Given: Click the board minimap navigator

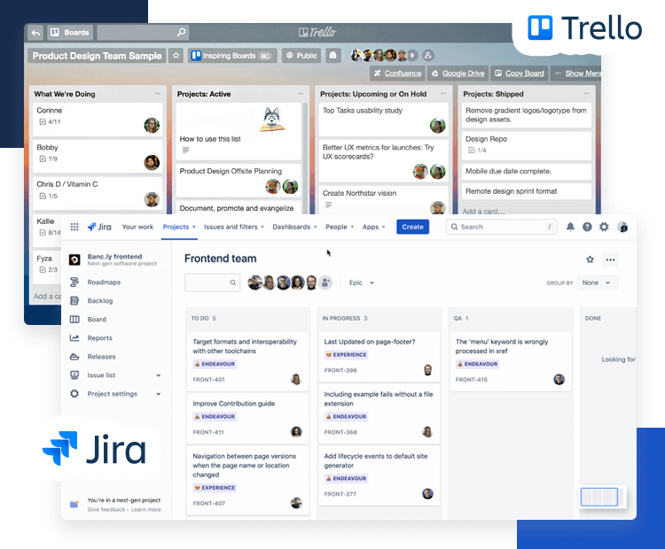Looking at the screenshot, I should 603,497.
